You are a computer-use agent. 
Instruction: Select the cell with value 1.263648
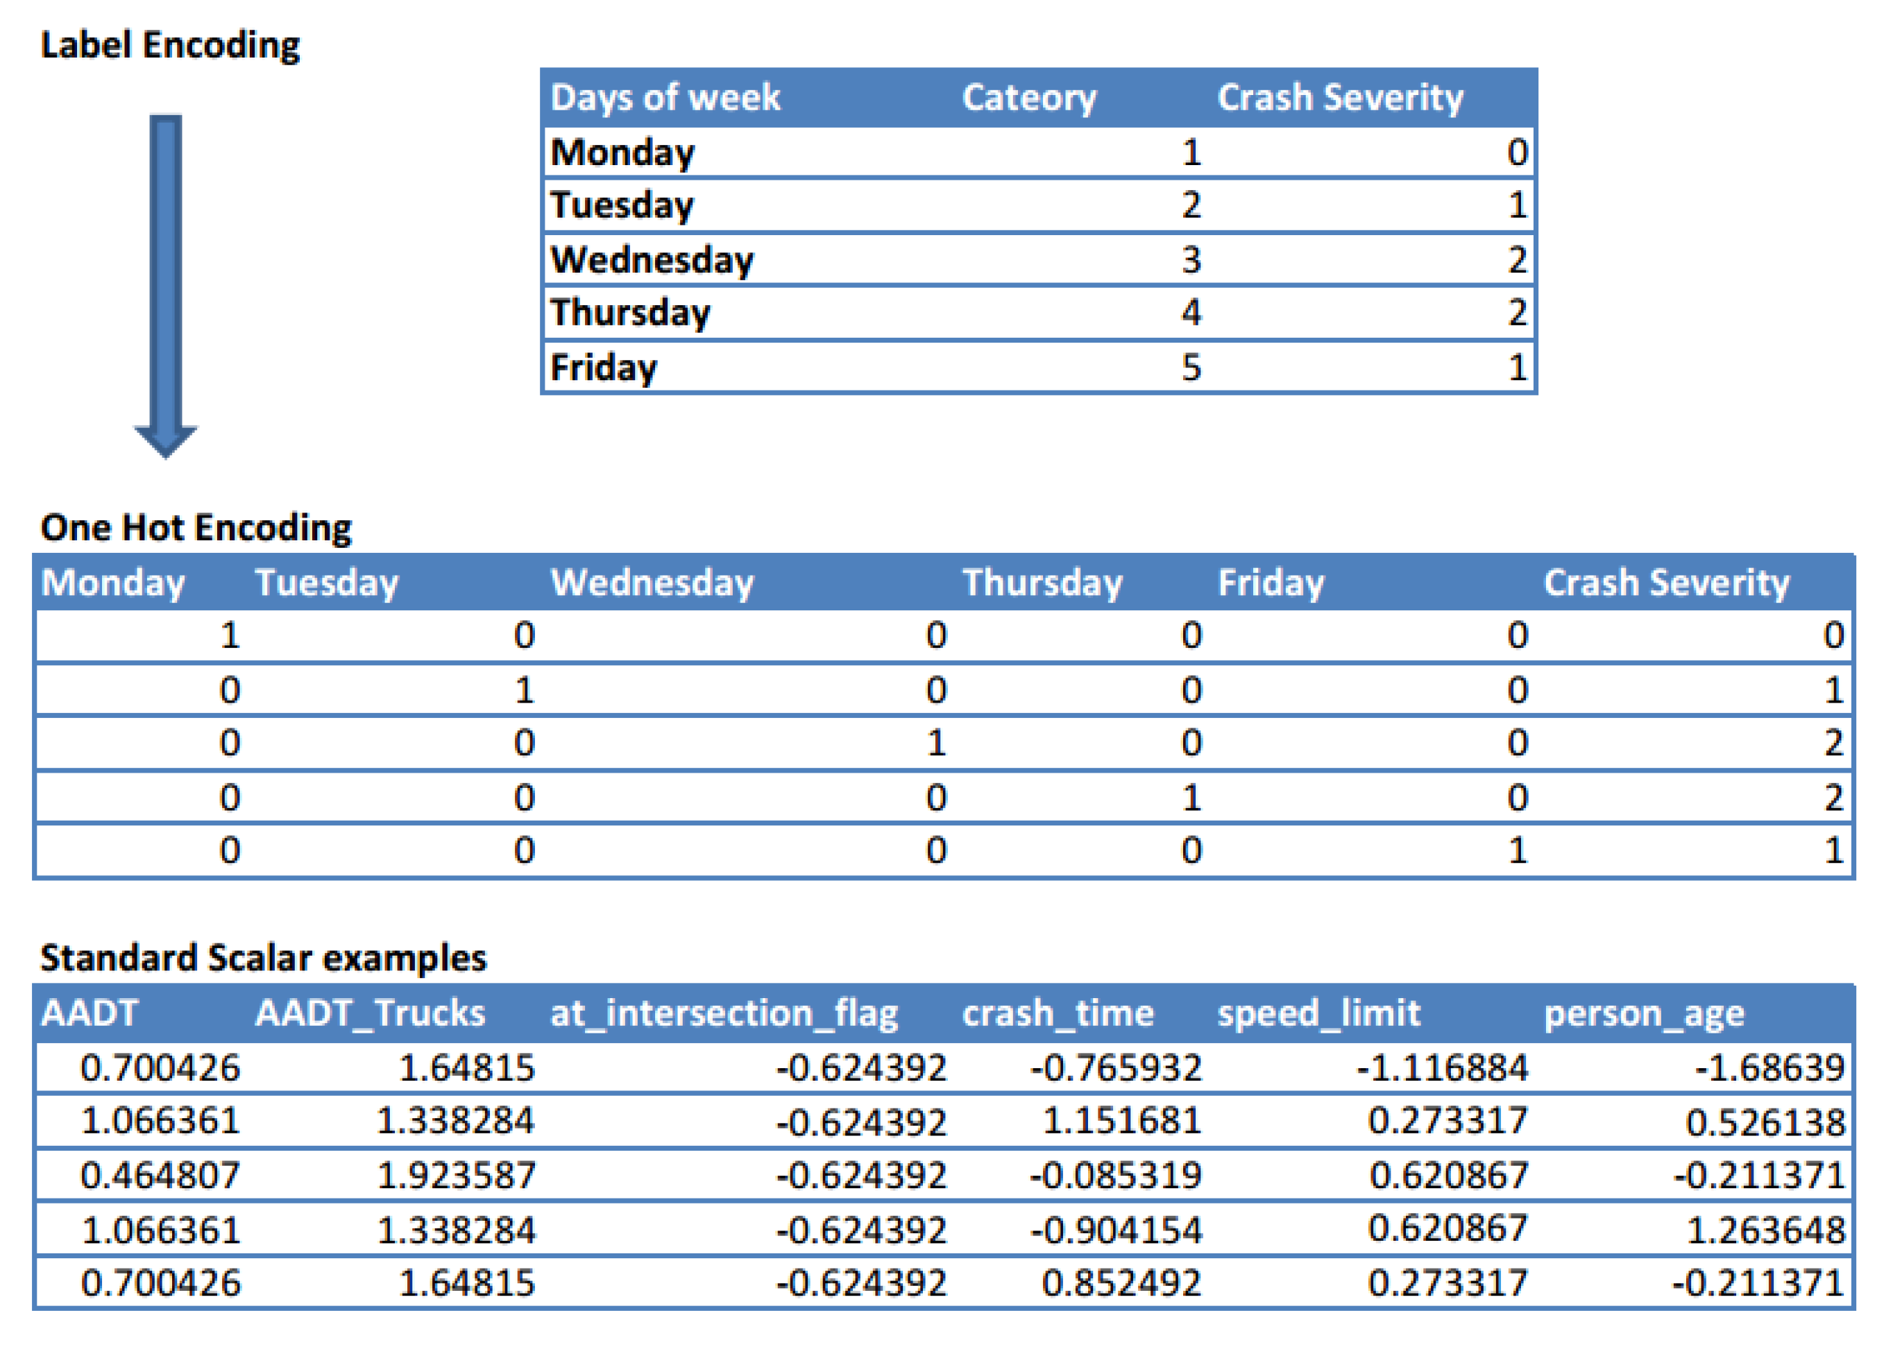pos(1765,1230)
